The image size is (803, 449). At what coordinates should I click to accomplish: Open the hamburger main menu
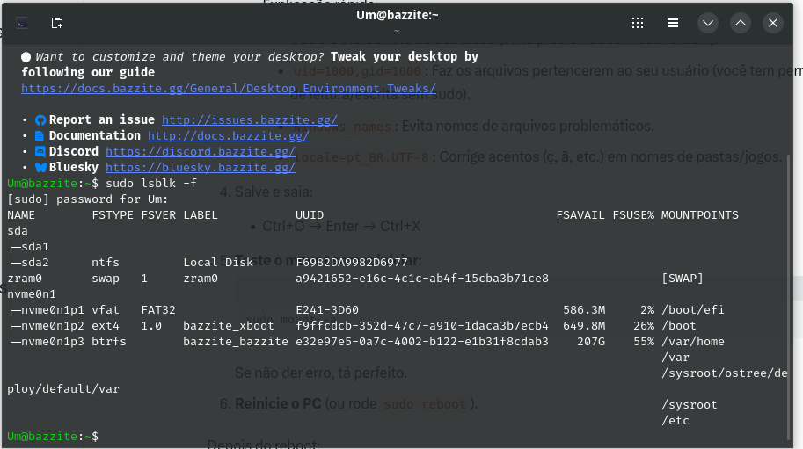(x=673, y=23)
